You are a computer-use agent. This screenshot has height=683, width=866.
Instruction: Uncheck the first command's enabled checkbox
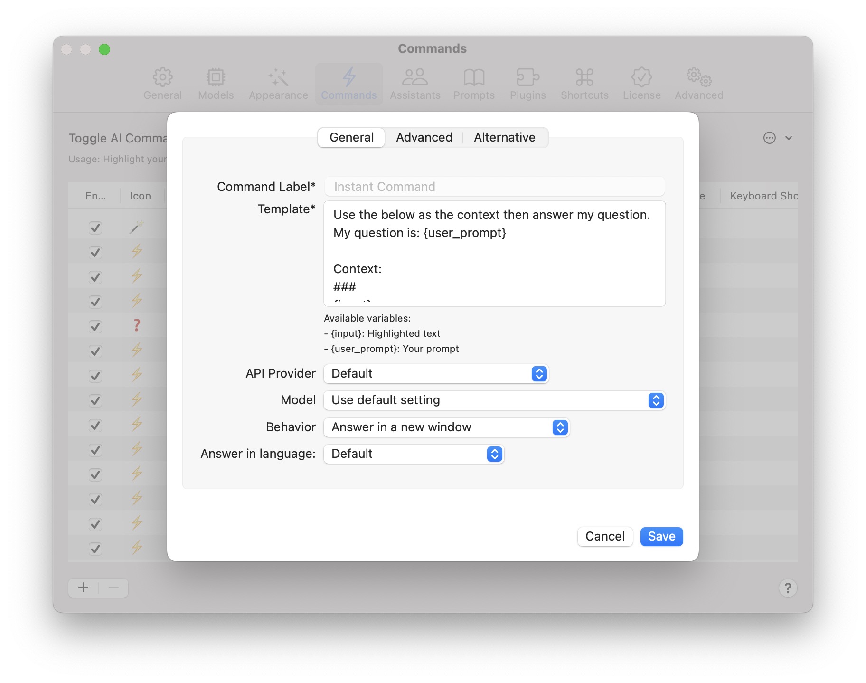95,228
